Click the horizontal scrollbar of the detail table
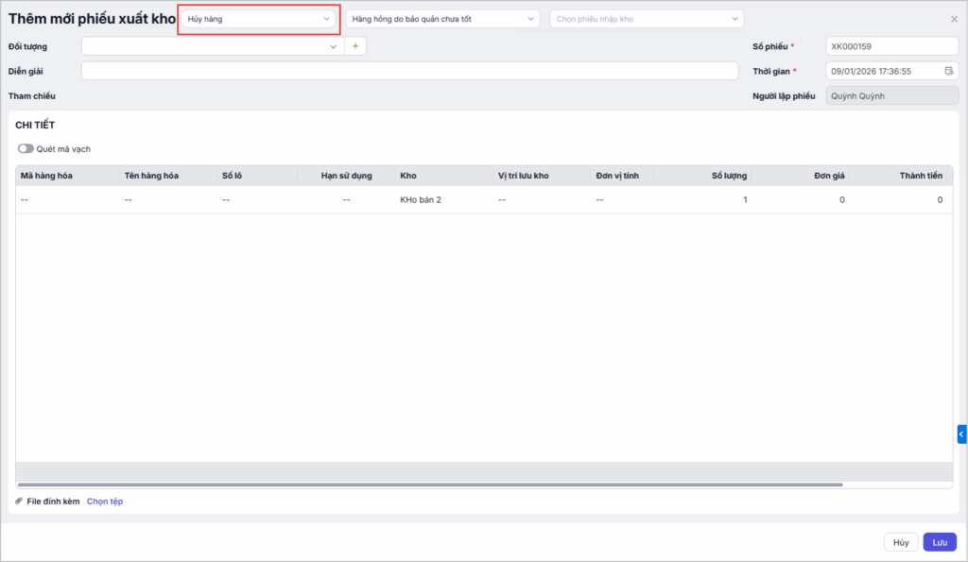 (x=430, y=485)
